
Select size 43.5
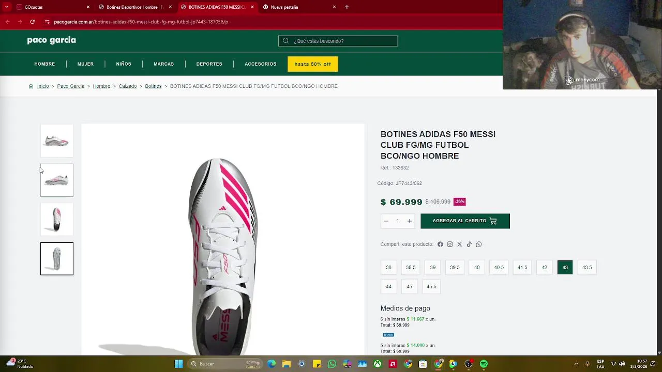(x=587, y=268)
